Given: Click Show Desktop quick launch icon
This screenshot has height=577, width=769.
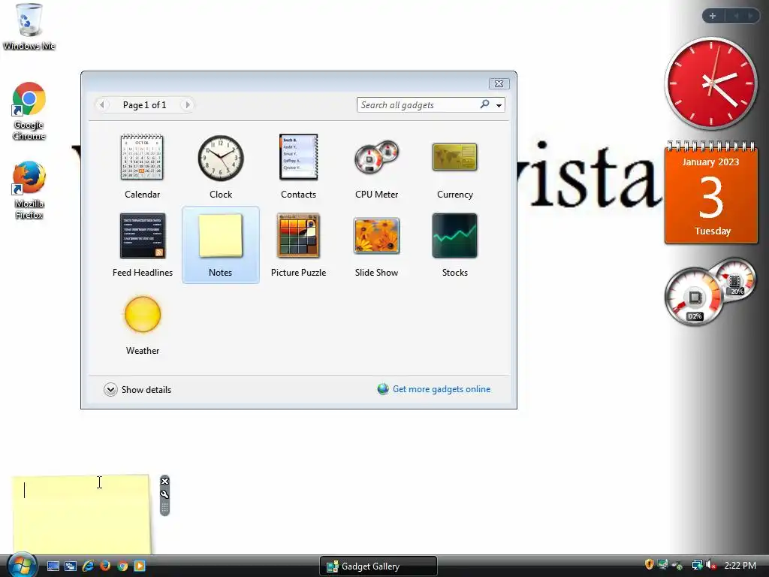Looking at the screenshot, I should pyautogui.click(x=53, y=566).
